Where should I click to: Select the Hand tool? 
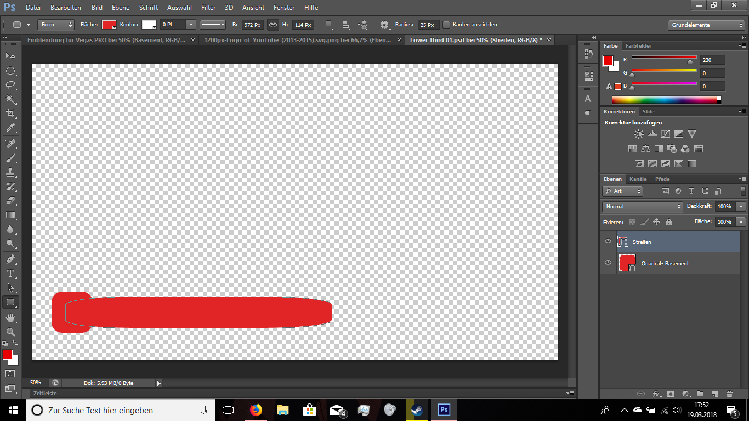(10, 317)
